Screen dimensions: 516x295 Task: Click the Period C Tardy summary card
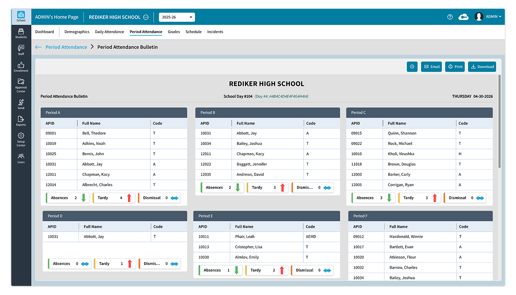(419, 198)
